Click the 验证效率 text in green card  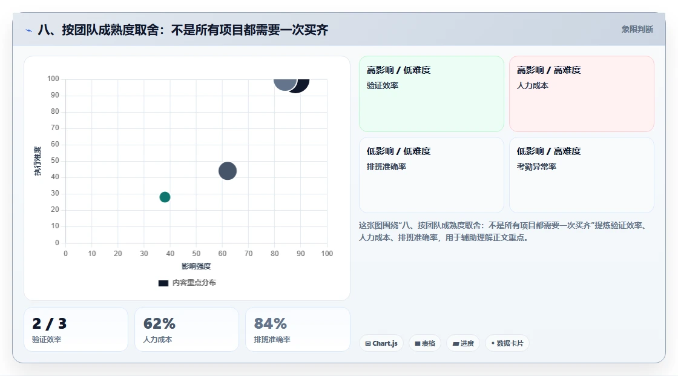tap(382, 85)
